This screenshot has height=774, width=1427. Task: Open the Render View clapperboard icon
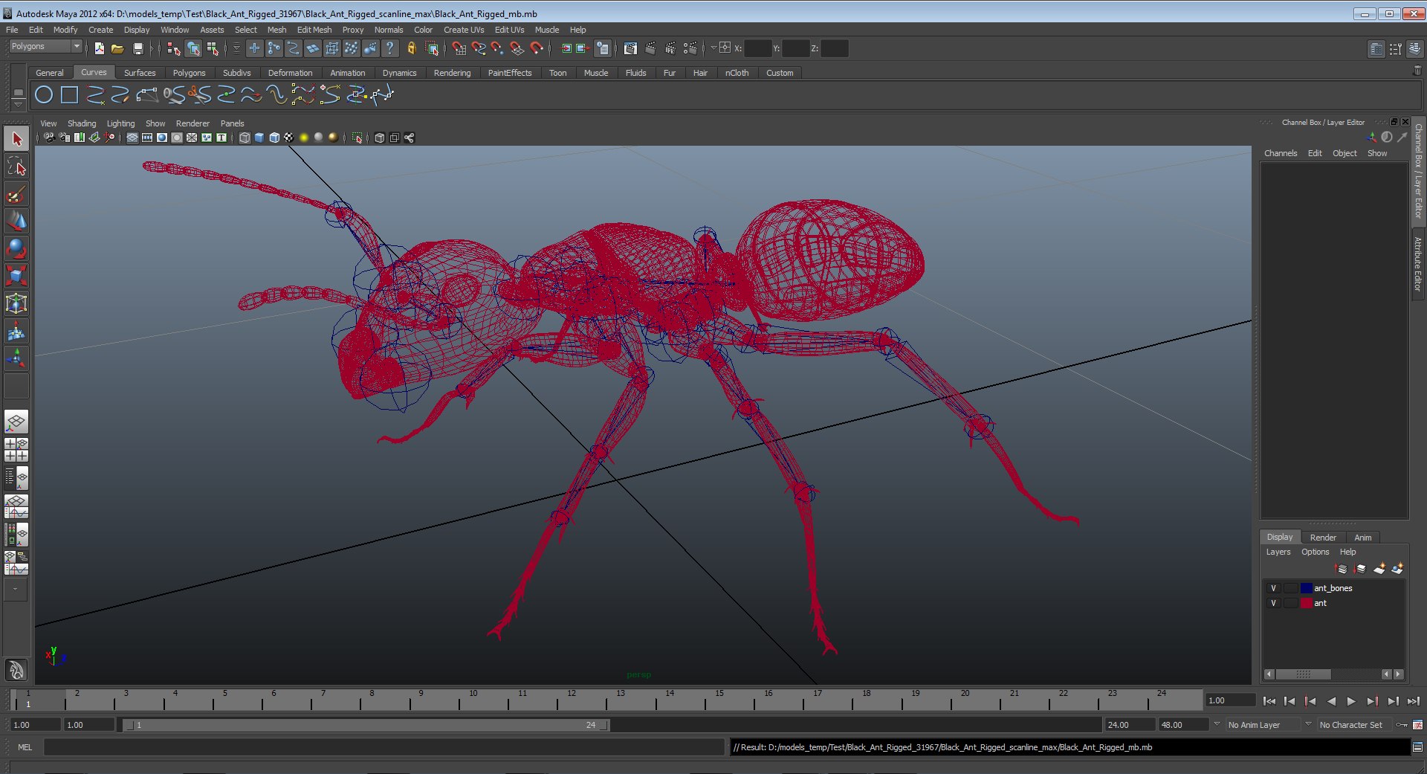click(630, 48)
